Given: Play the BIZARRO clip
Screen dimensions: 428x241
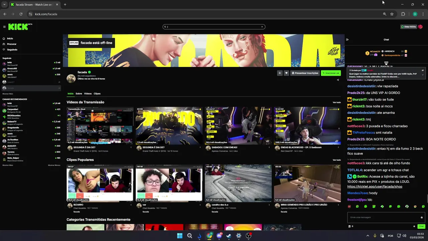Looking at the screenshot, I should pyautogui.click(x=100, y=183).
